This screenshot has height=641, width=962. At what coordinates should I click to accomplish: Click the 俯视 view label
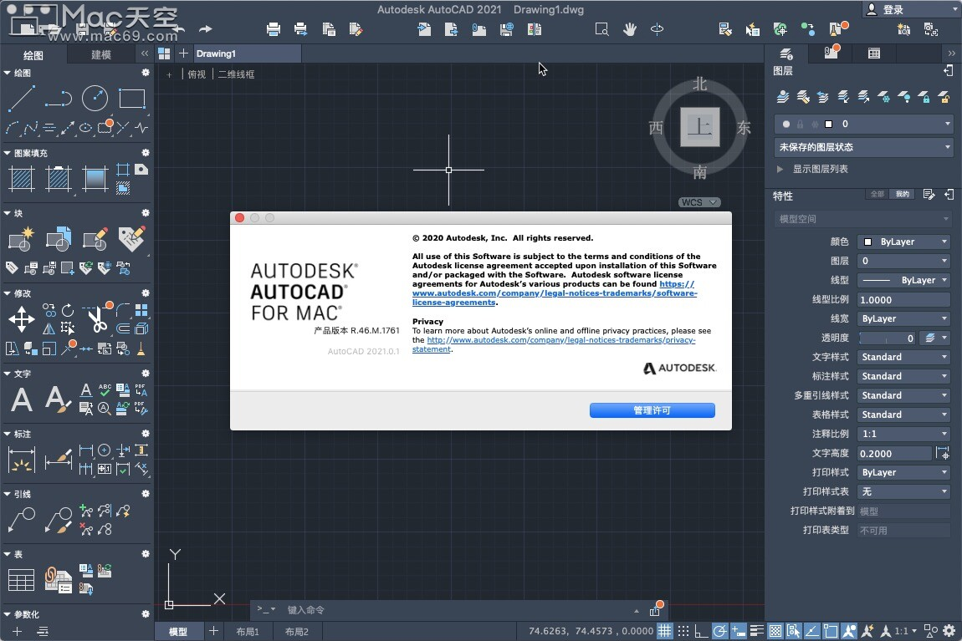[x=197, y=74]
